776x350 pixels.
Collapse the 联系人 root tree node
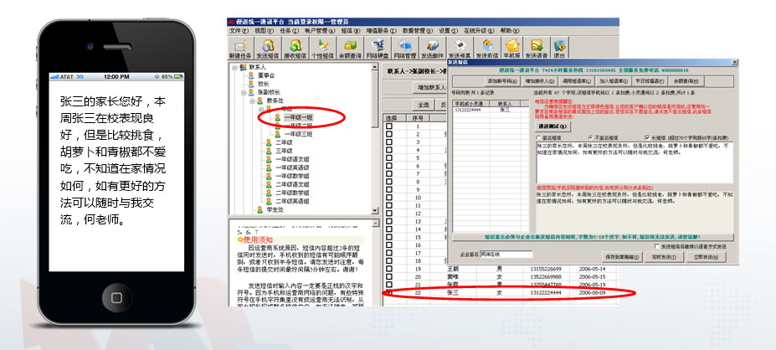pos(234,67)
